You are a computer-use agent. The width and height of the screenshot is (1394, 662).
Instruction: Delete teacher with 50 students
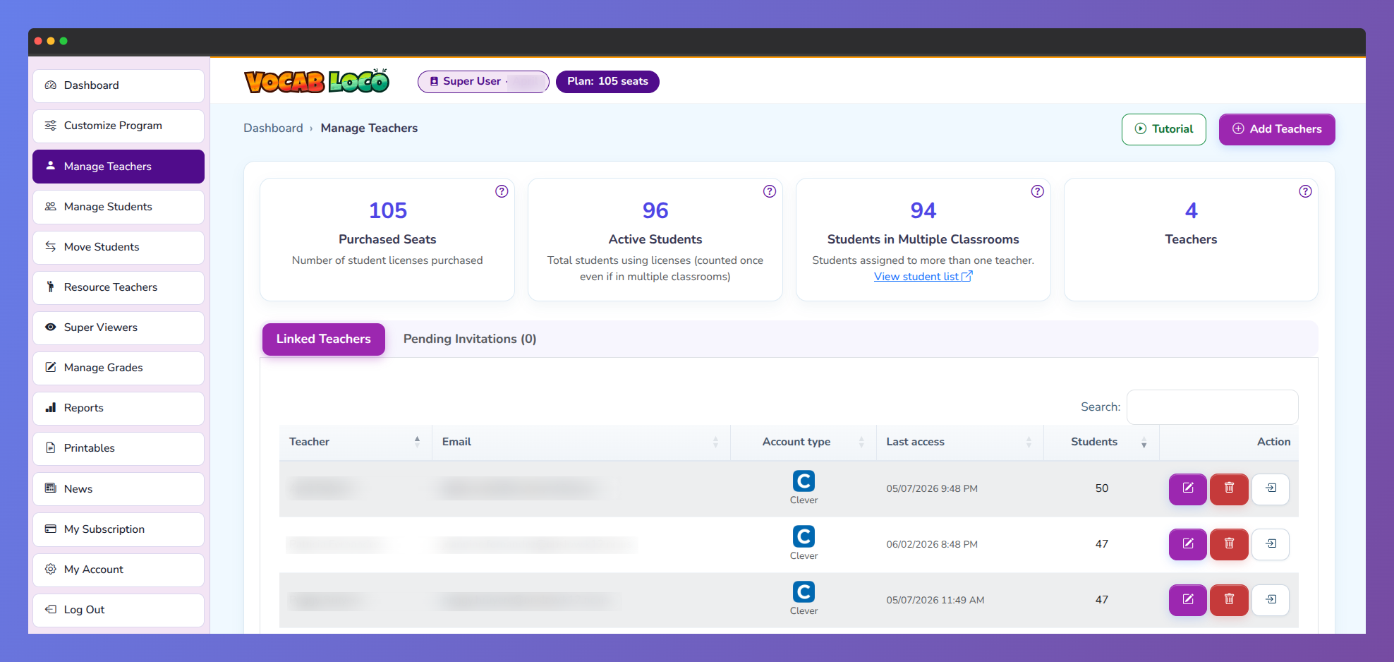pos(1229,489)
